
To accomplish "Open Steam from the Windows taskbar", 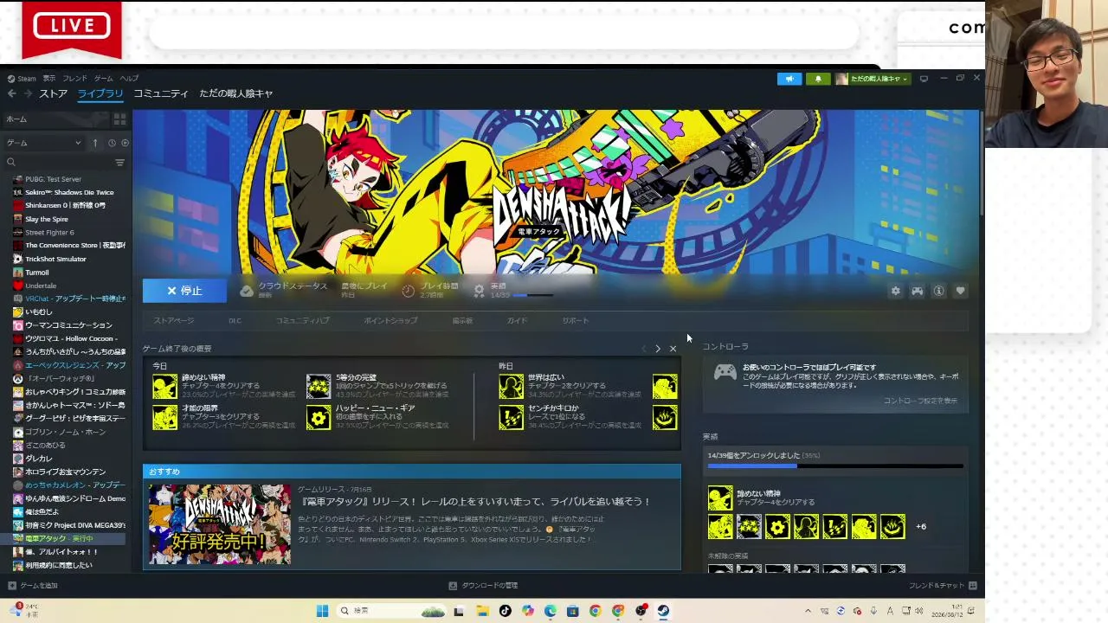I will (x=663, y=611).
